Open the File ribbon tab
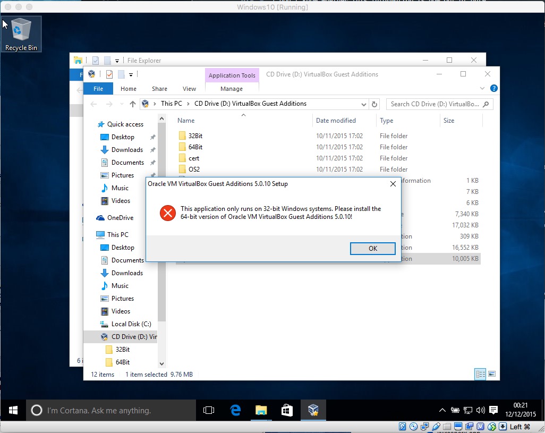This screenshot has width=545, height=433. pos(98,89)
